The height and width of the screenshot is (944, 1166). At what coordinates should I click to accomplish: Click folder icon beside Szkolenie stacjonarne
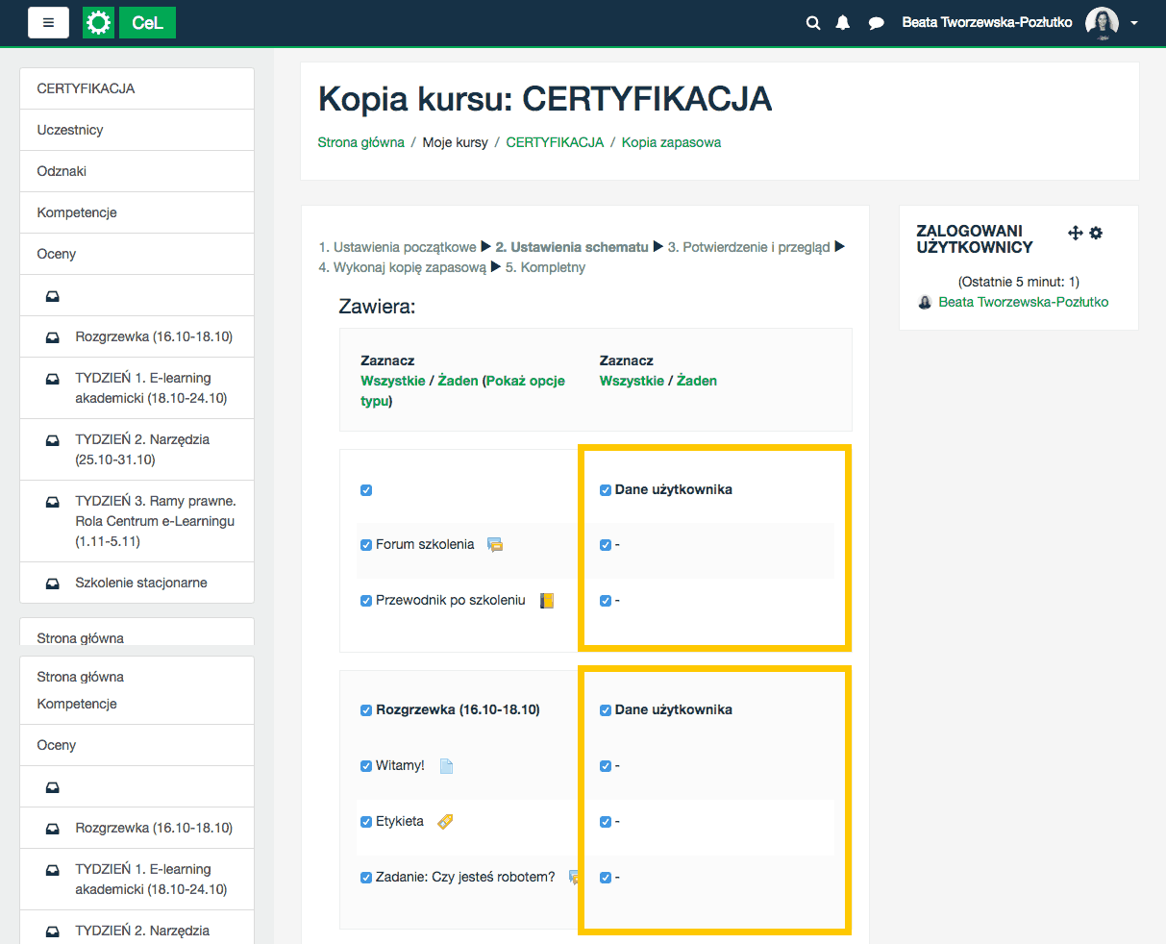click(x=53, y=584)
